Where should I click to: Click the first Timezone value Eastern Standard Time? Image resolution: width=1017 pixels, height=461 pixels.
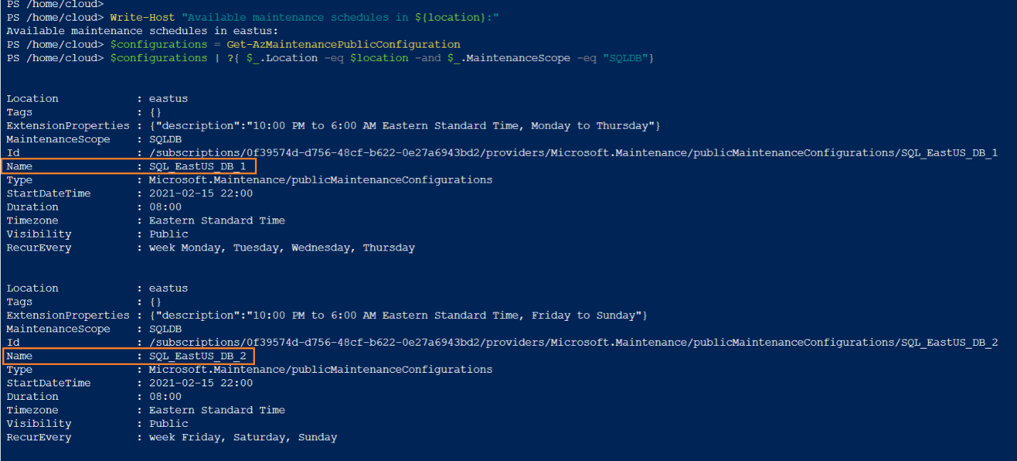tap(217, 221)
